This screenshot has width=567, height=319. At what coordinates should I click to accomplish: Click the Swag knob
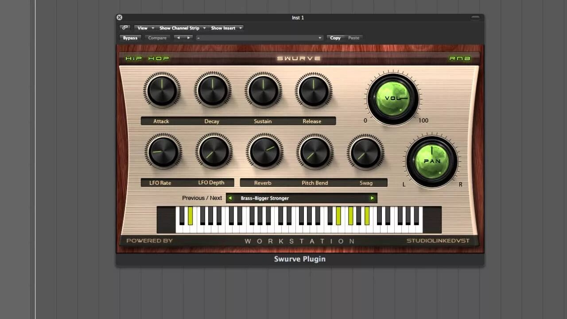click(365, 152)
